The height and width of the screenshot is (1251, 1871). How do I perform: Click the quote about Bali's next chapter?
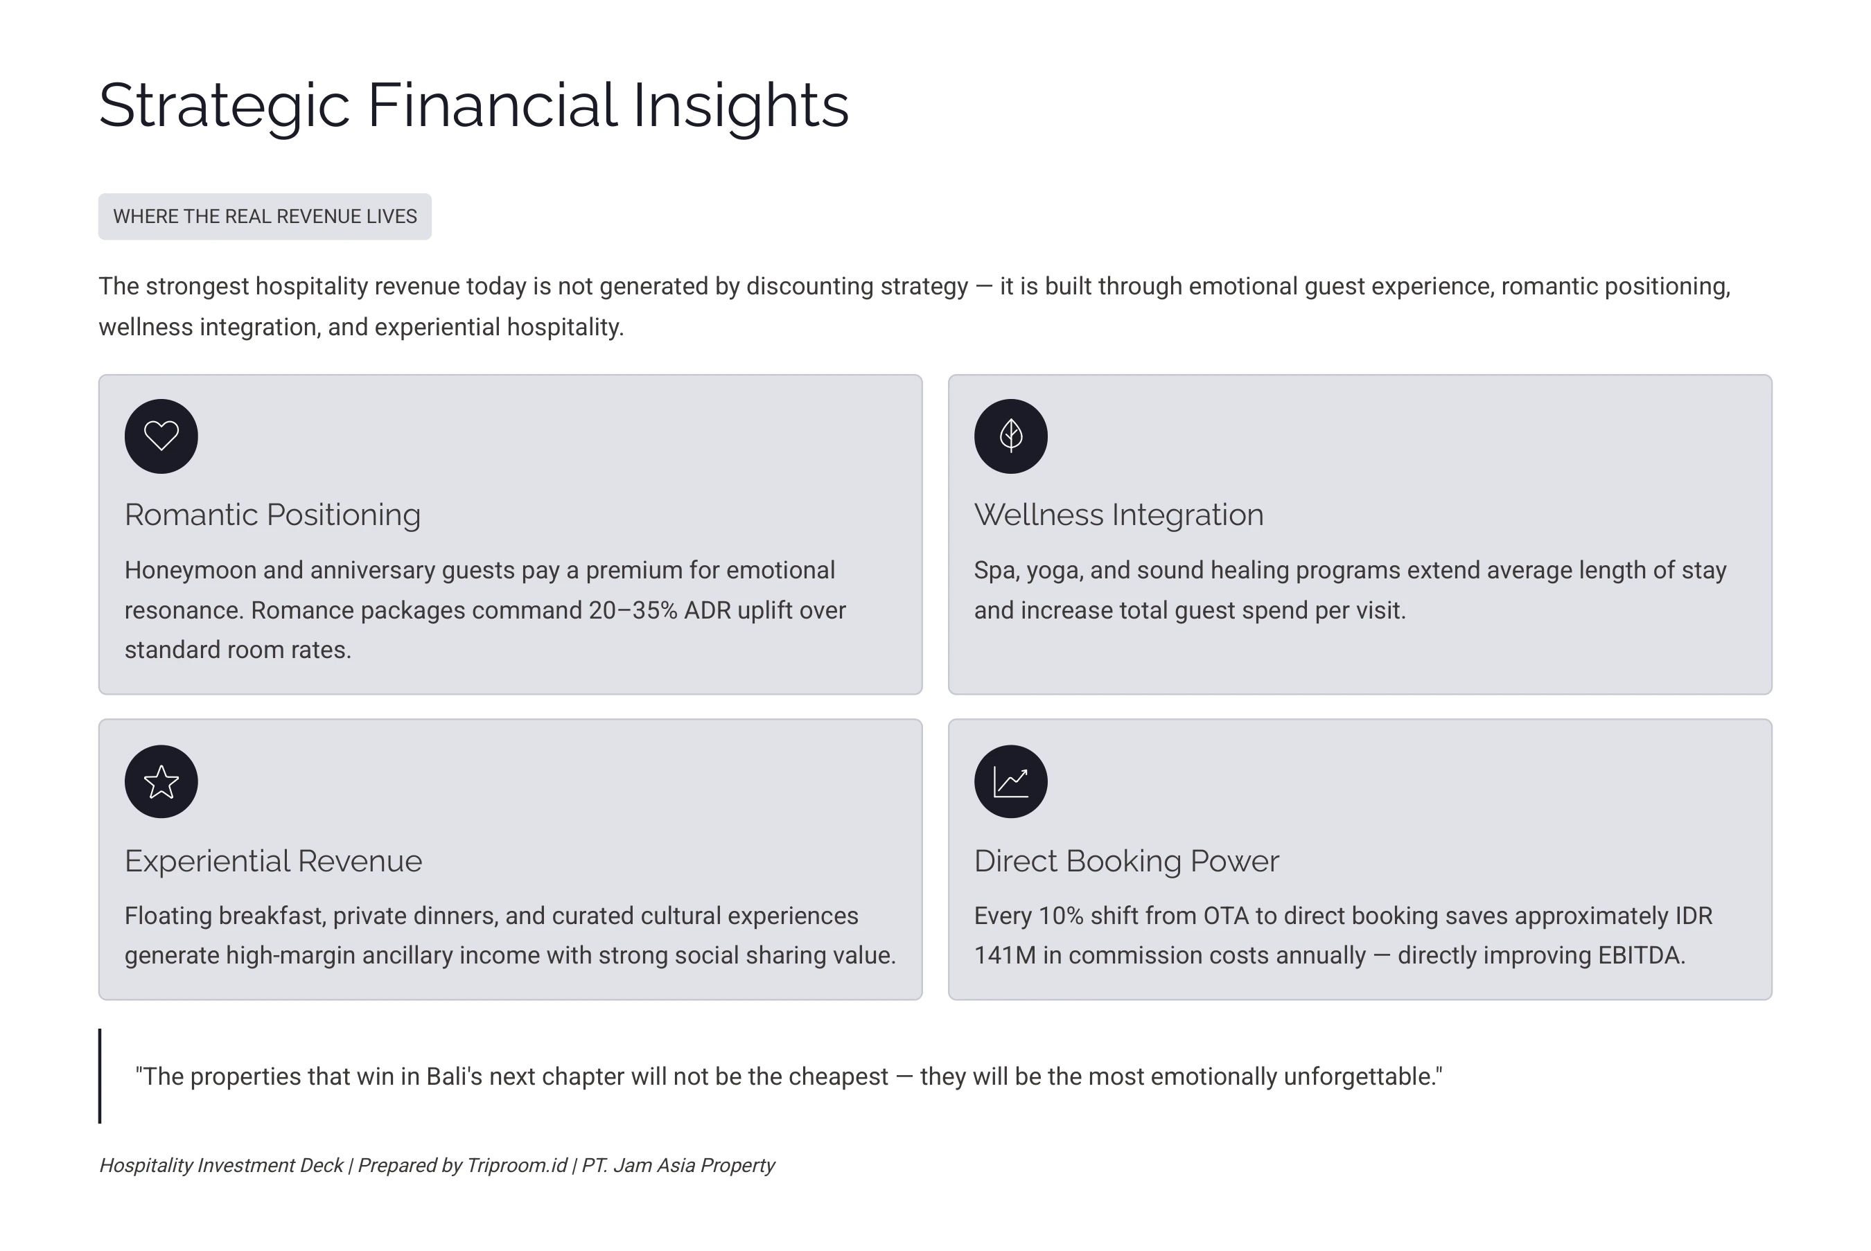coord(789,1076)
